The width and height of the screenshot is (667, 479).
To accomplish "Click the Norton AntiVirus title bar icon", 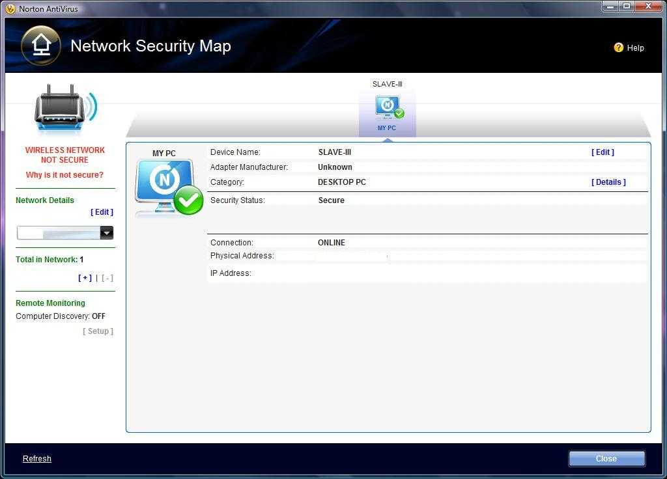I will click(10, 8).
